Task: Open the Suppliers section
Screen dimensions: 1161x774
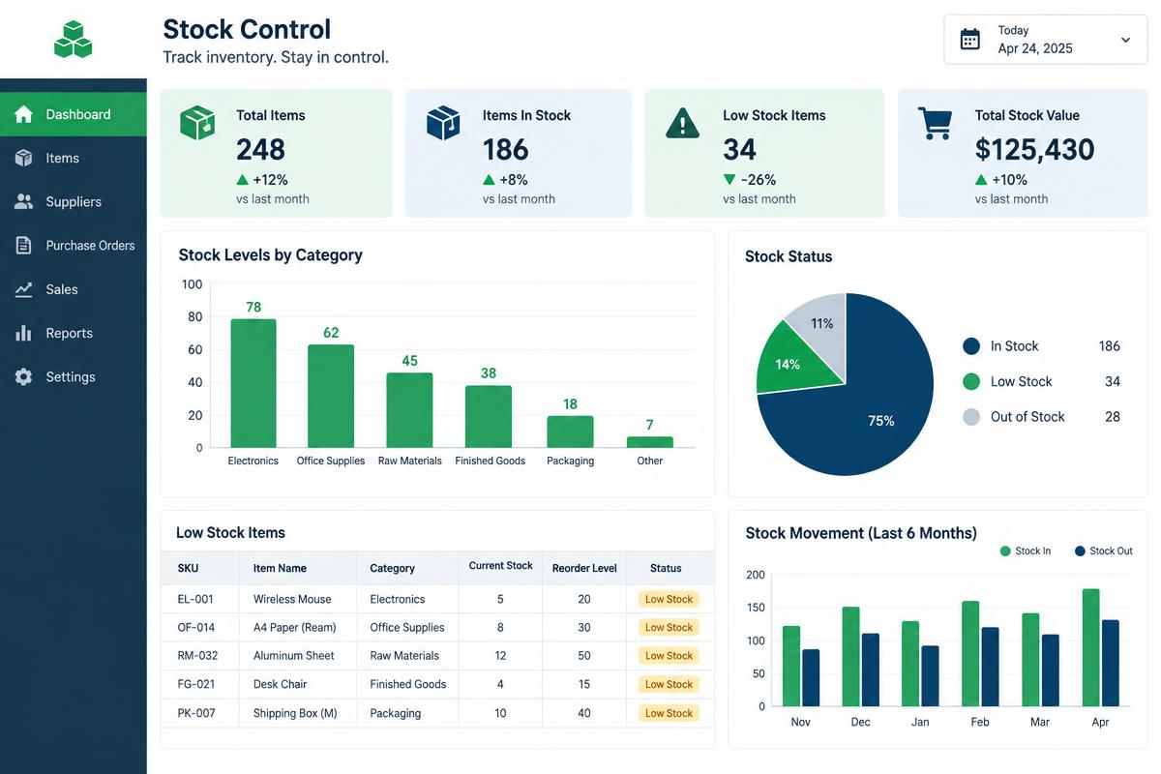Action: tap(74, 201)
